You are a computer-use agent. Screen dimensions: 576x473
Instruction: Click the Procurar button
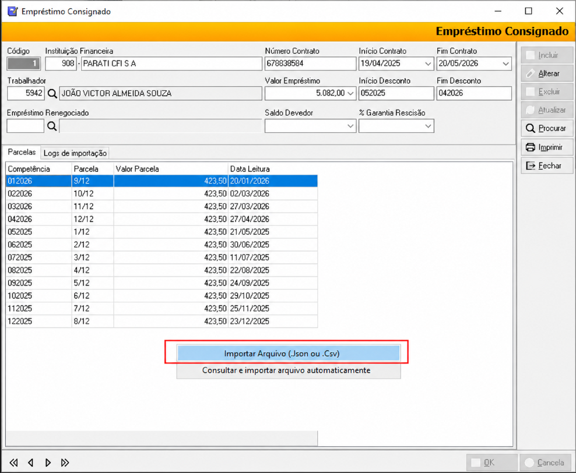click(x=547, y=128)
